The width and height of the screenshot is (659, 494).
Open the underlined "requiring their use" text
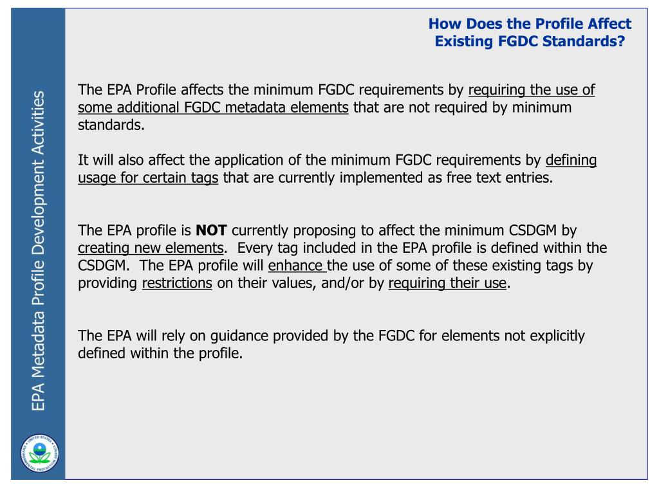(447, 284)
